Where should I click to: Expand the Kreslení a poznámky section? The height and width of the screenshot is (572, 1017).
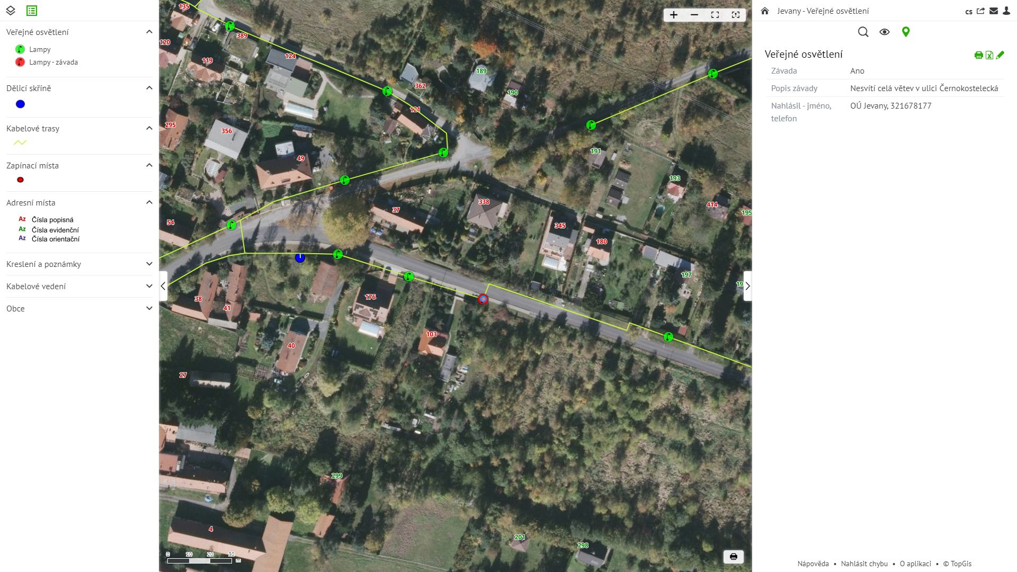coord(79,264)
